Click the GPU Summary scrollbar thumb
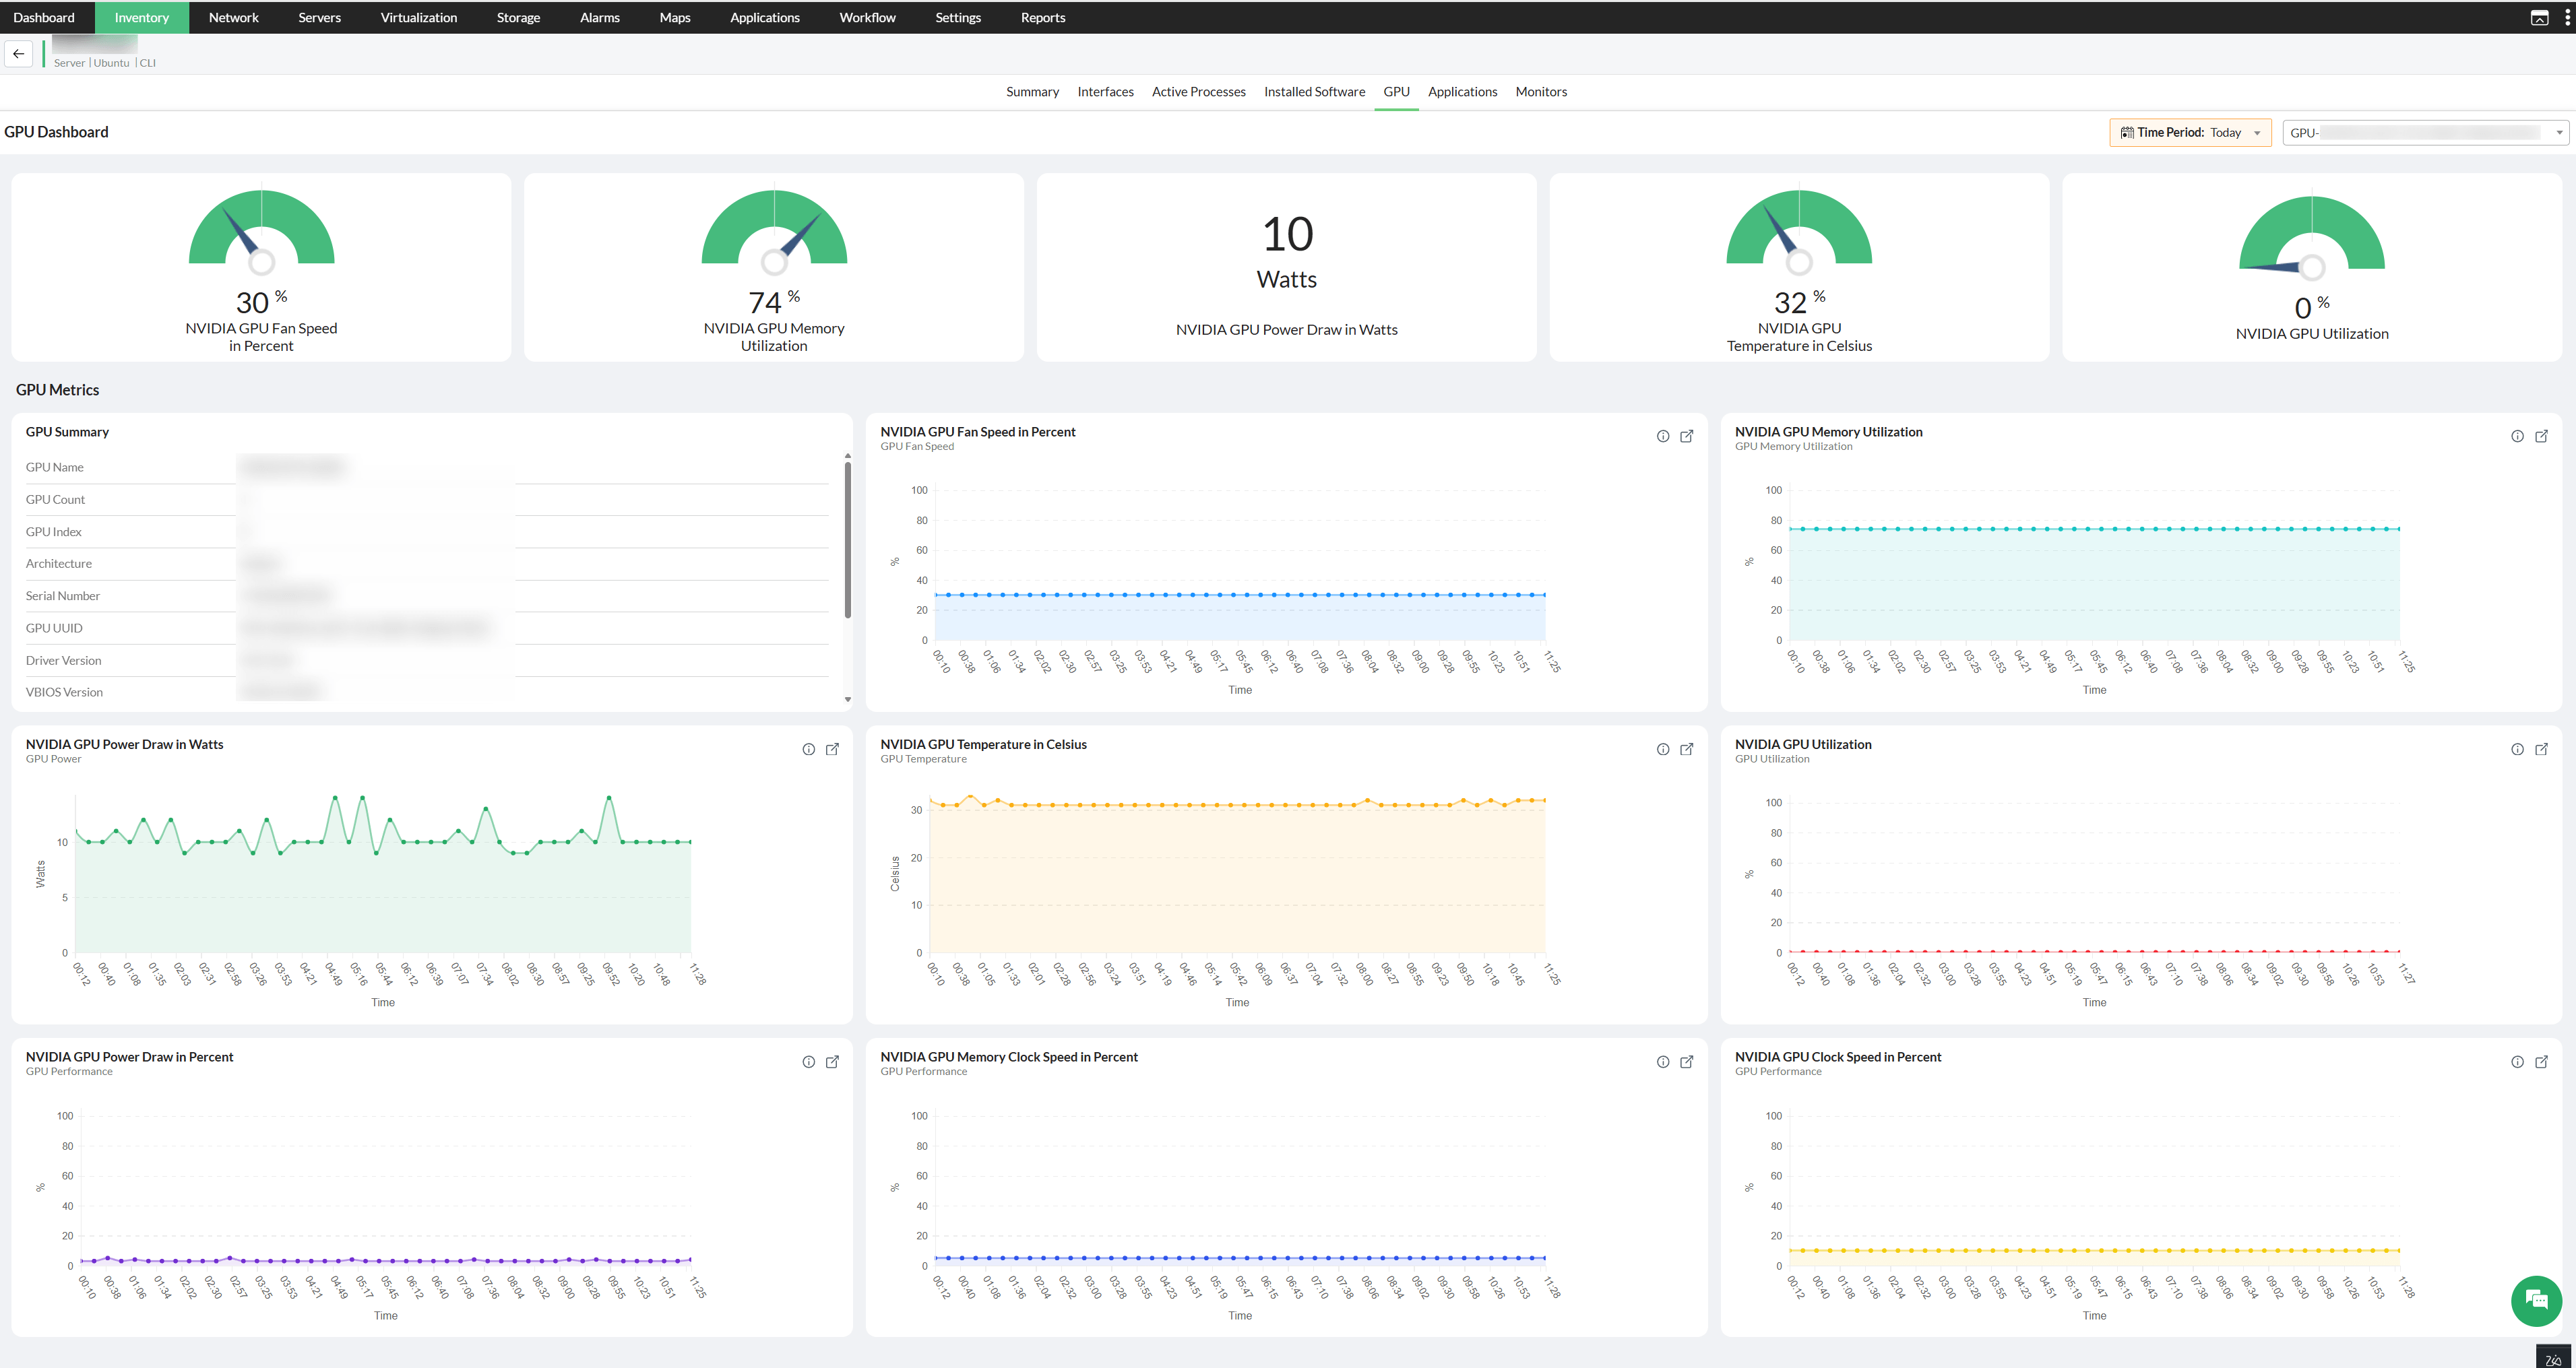2576x1368 pixels. 847,540
